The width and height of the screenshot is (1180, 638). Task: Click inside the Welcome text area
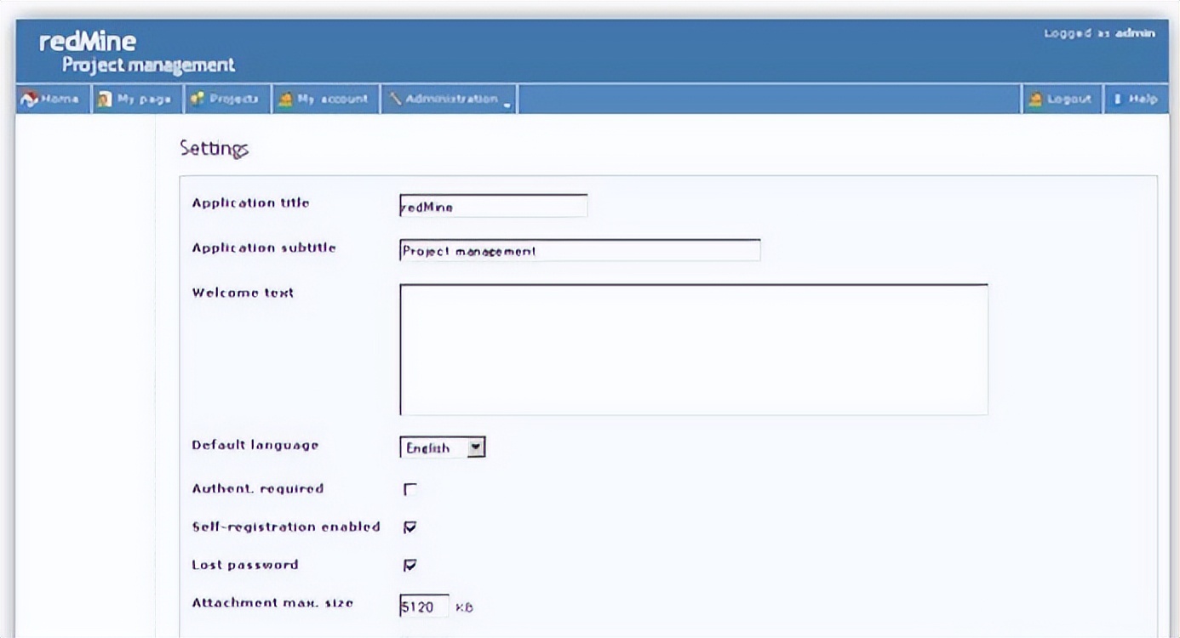coord(693,350)
